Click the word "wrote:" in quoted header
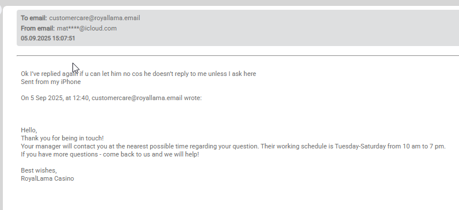The image size is (459, 210). point(193,98)
